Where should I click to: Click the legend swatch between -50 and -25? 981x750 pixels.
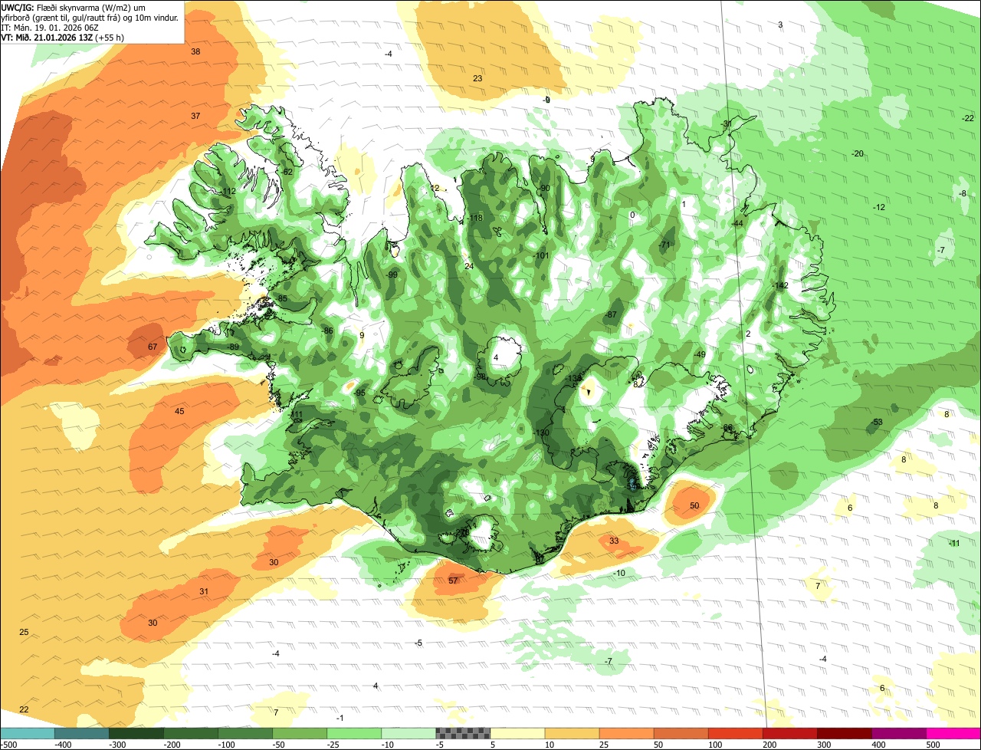coord(300,733)
